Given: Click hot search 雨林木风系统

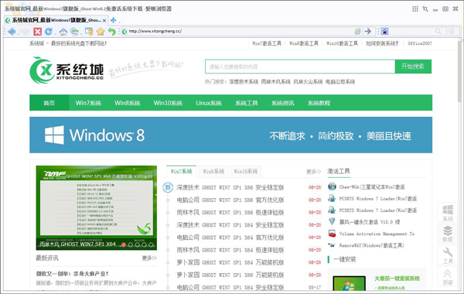Looking at the screenshot, I should coord(276,82).
